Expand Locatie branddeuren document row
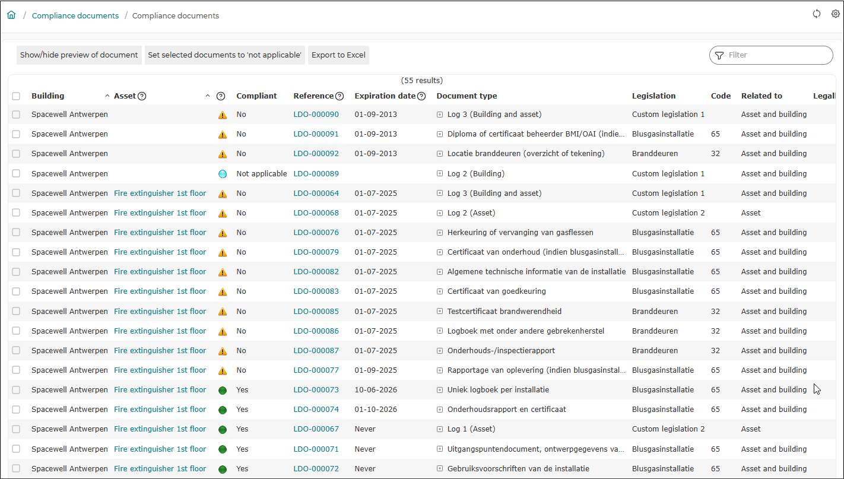Viewport: 844px width, 479px height. pos(440,154)
